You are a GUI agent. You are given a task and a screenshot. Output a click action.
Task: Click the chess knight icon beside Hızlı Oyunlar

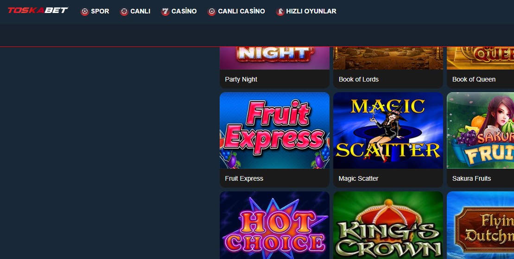(280, 12)
